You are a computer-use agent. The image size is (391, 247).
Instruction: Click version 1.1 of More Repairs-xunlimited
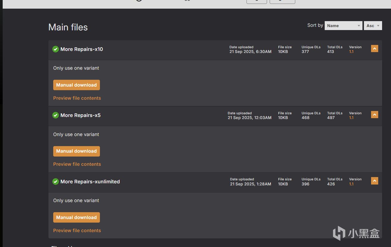[351, 184]
